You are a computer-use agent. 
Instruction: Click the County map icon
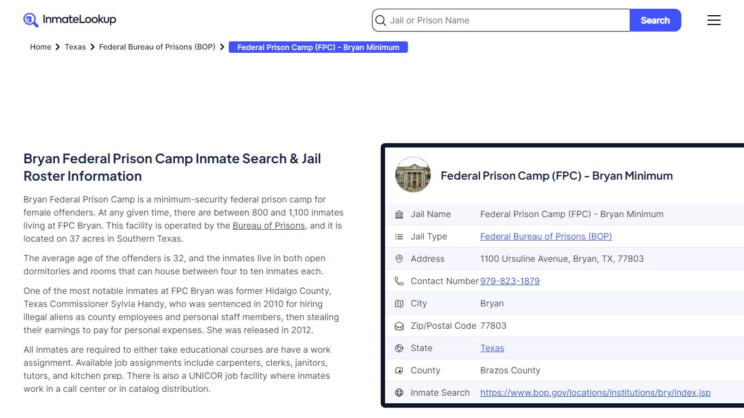click(399, 371)
